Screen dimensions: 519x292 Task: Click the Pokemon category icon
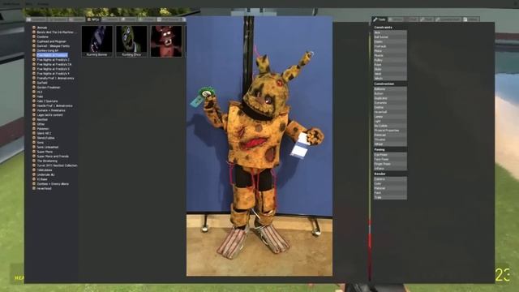[34, 129]
